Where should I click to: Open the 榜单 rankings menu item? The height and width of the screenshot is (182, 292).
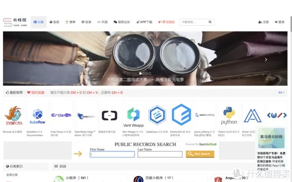tap(71, 22)
